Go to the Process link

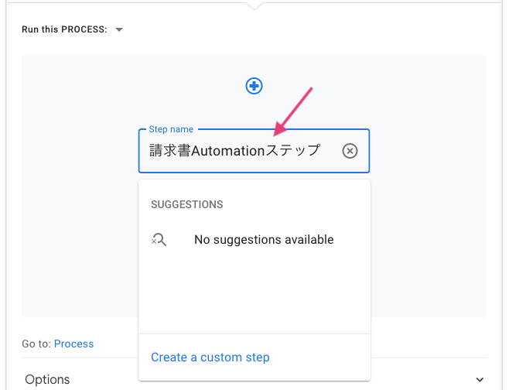(x=73, y=344)
